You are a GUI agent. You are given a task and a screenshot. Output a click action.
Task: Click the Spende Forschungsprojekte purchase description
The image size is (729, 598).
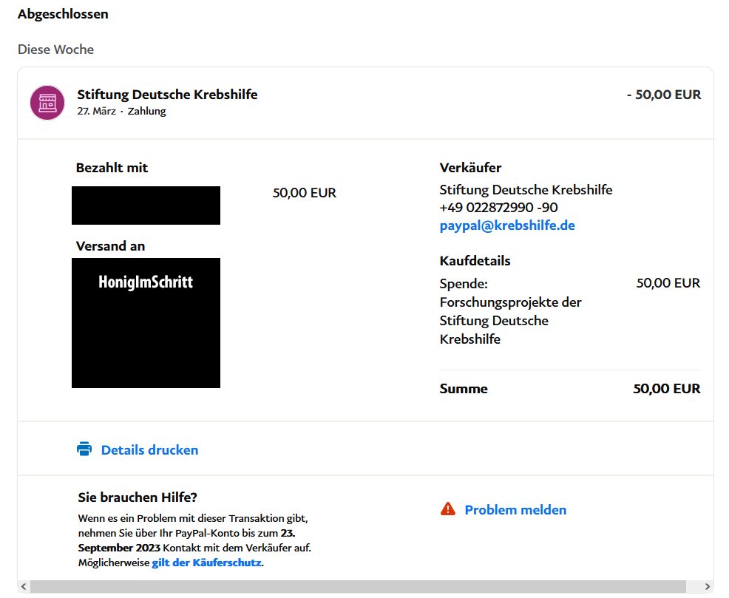(x=510, y=311)
